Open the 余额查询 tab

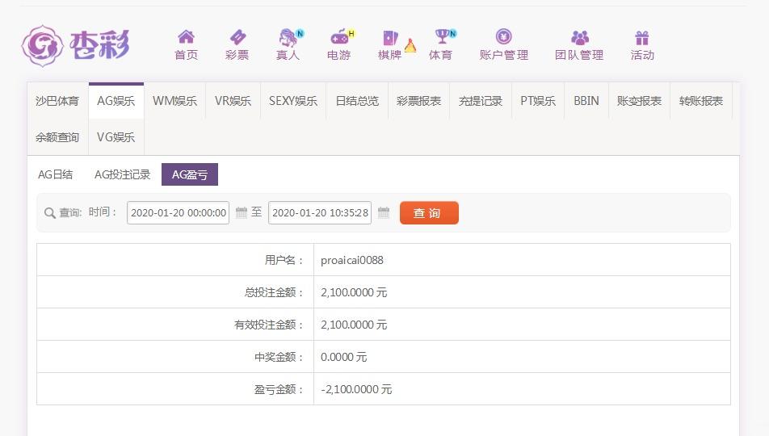(x=57, y=137)
